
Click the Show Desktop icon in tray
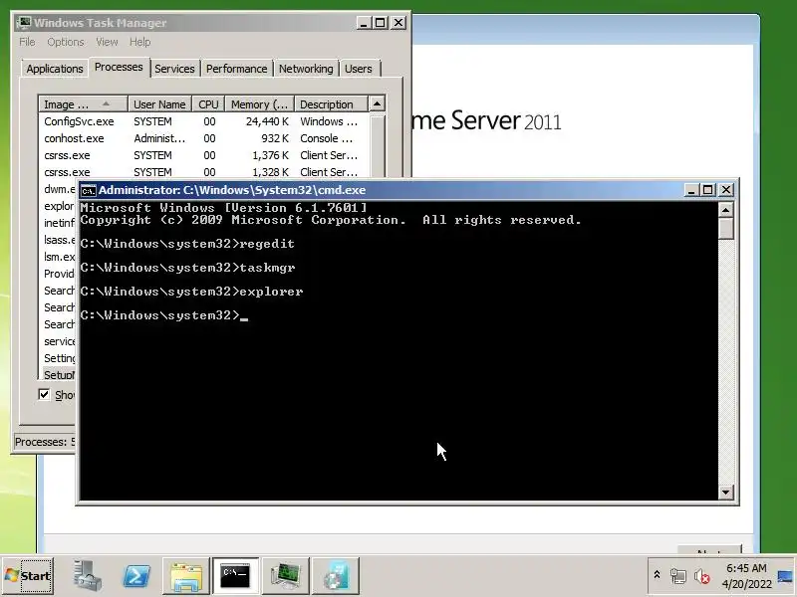tap(786, 576)
